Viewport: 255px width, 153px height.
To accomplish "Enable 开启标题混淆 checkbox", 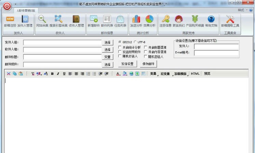I will coord(146,47).
